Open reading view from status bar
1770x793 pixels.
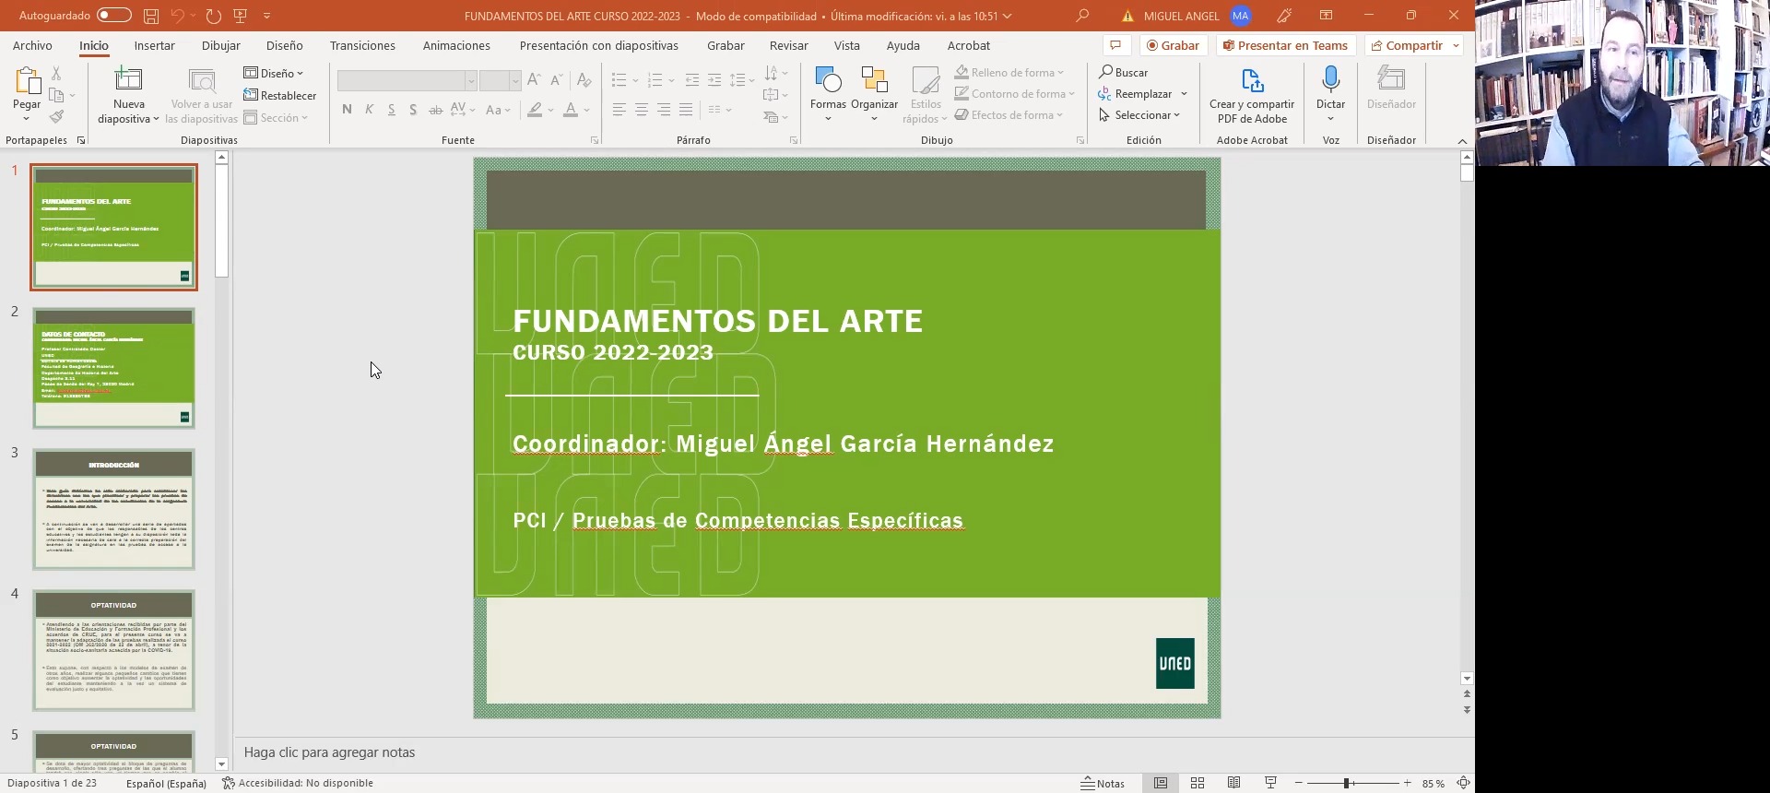1233,783
